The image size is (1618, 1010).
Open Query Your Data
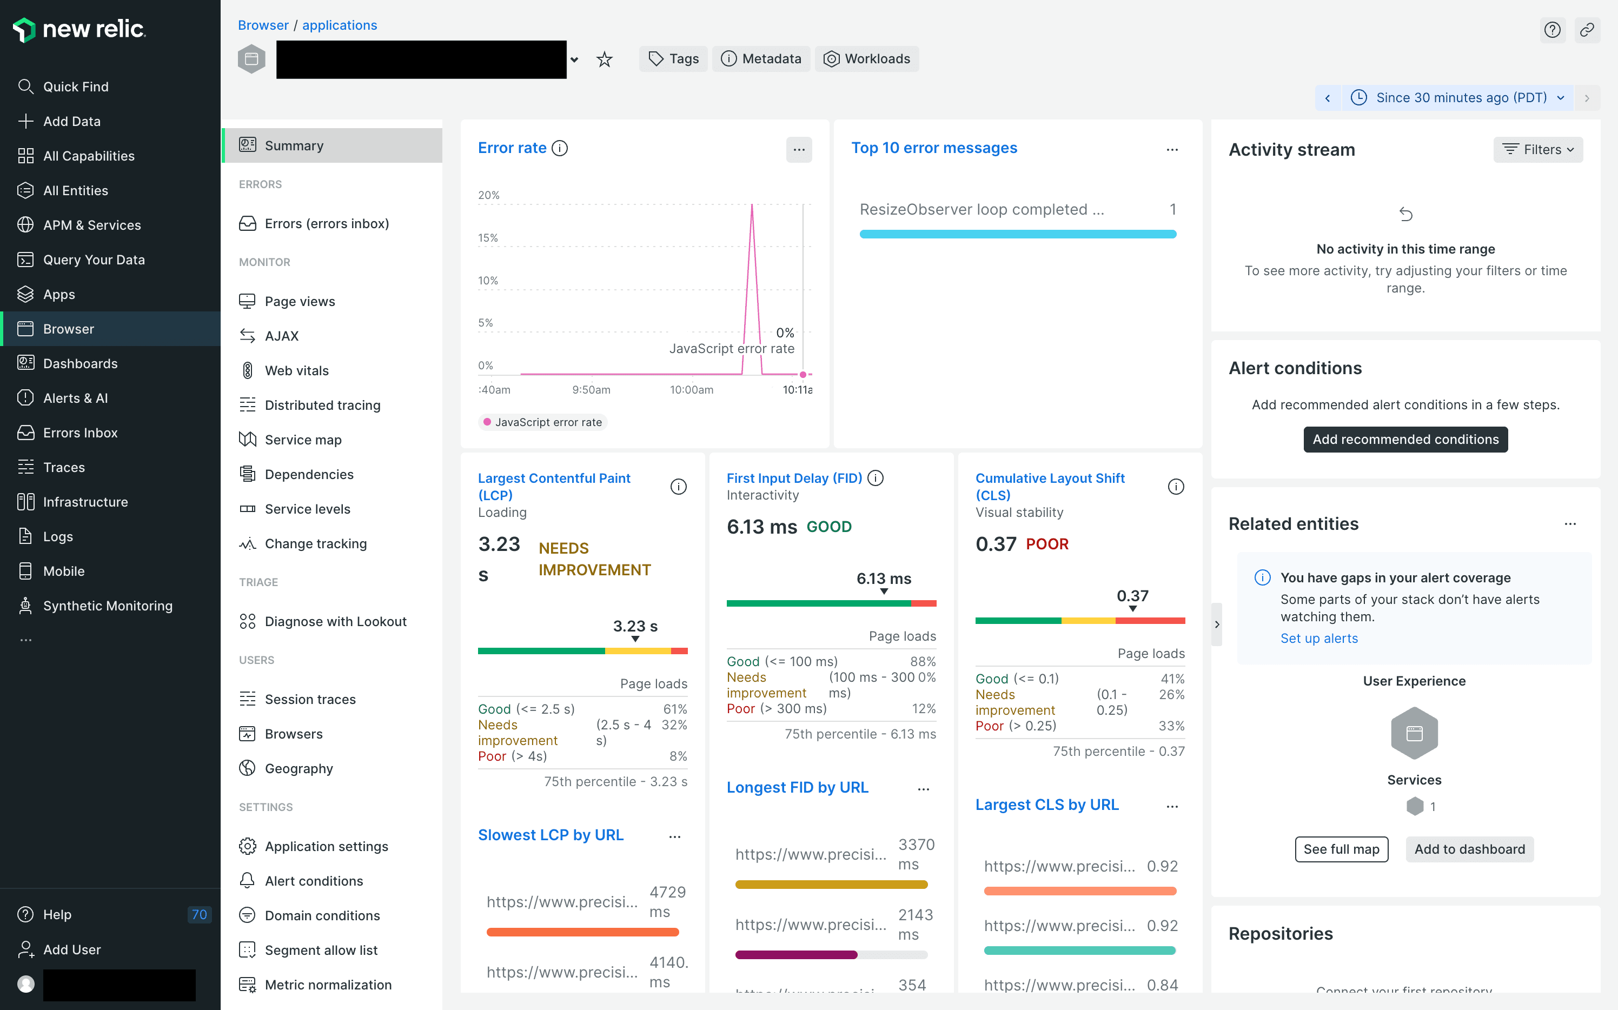click(82, 260)
